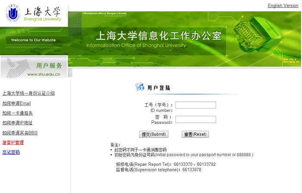Open the 如何申请实名BBS link
The width and height of the screenshot is (302, 193).
click(x=20, y=133)
